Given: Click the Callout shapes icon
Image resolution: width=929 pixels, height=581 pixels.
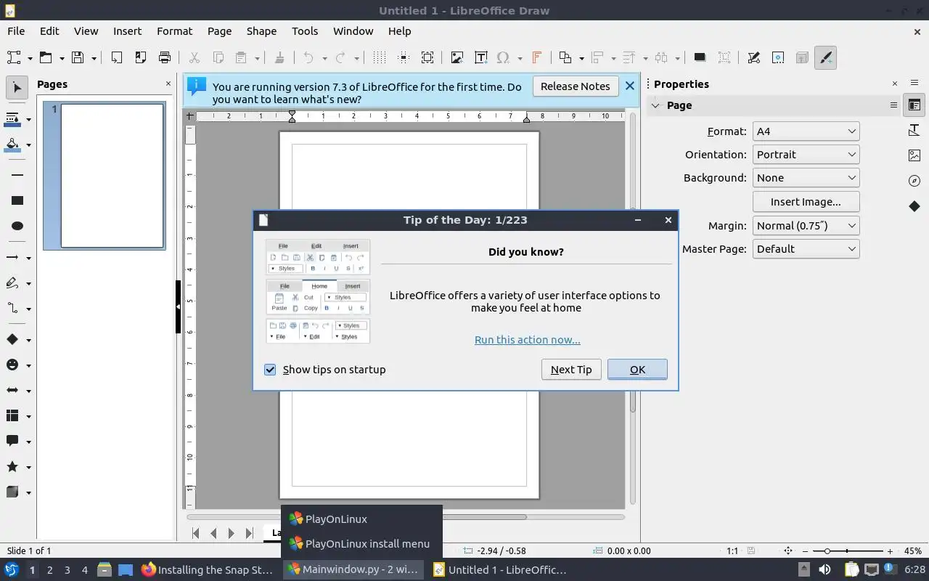Looking at the screenshot, I should coord(12,442).
